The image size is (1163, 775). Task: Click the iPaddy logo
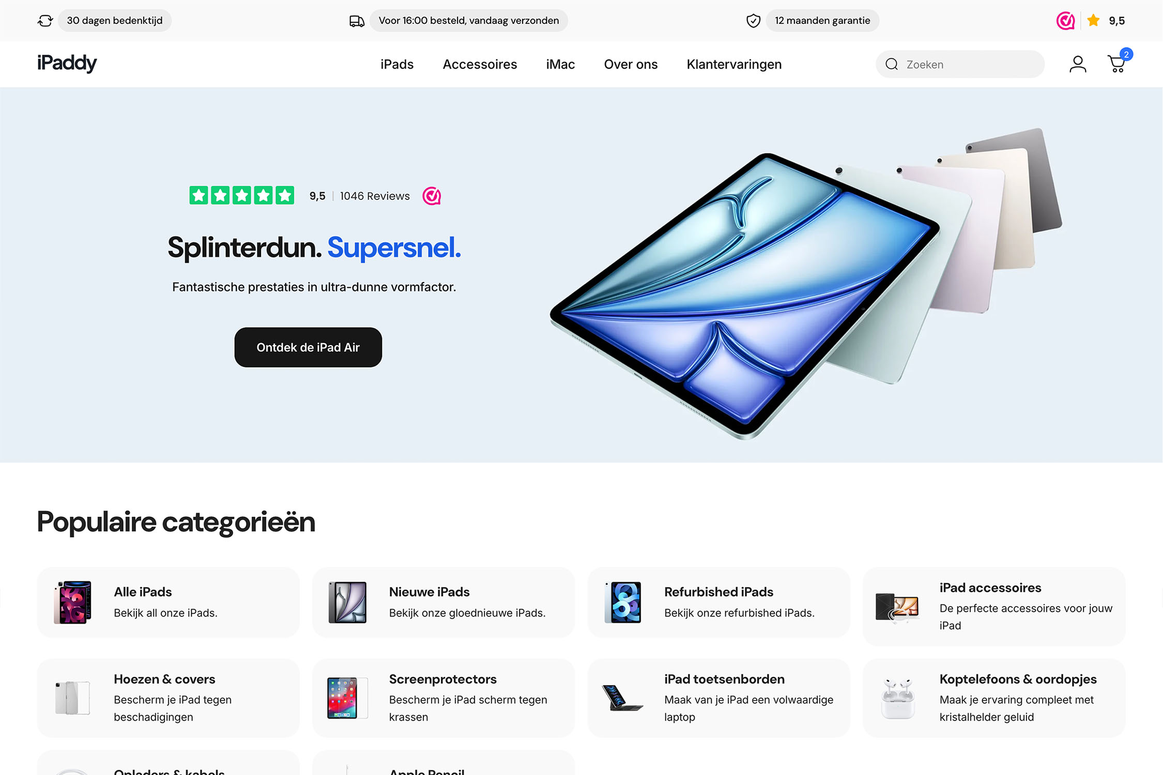click(67, 63)
